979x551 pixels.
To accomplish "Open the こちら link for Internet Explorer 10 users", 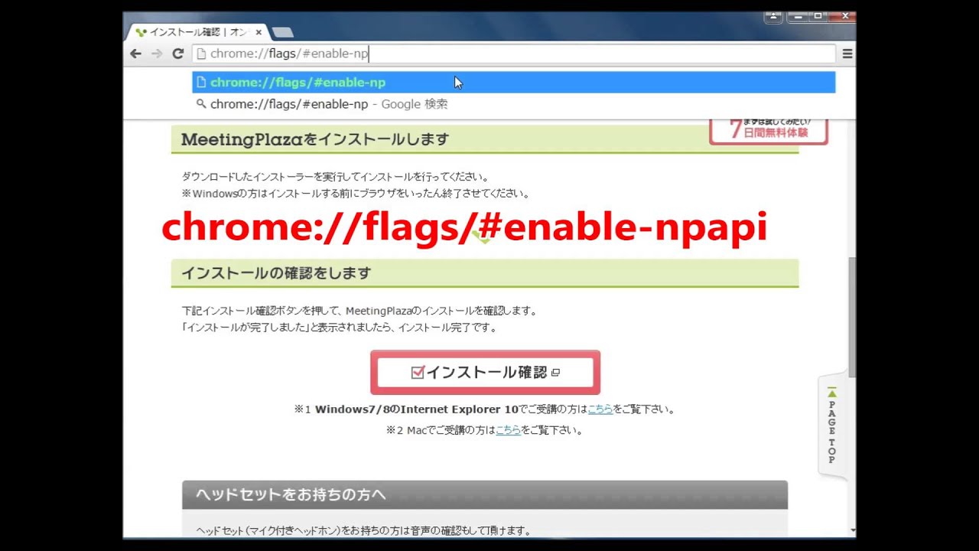I will [x=600, y=409].
